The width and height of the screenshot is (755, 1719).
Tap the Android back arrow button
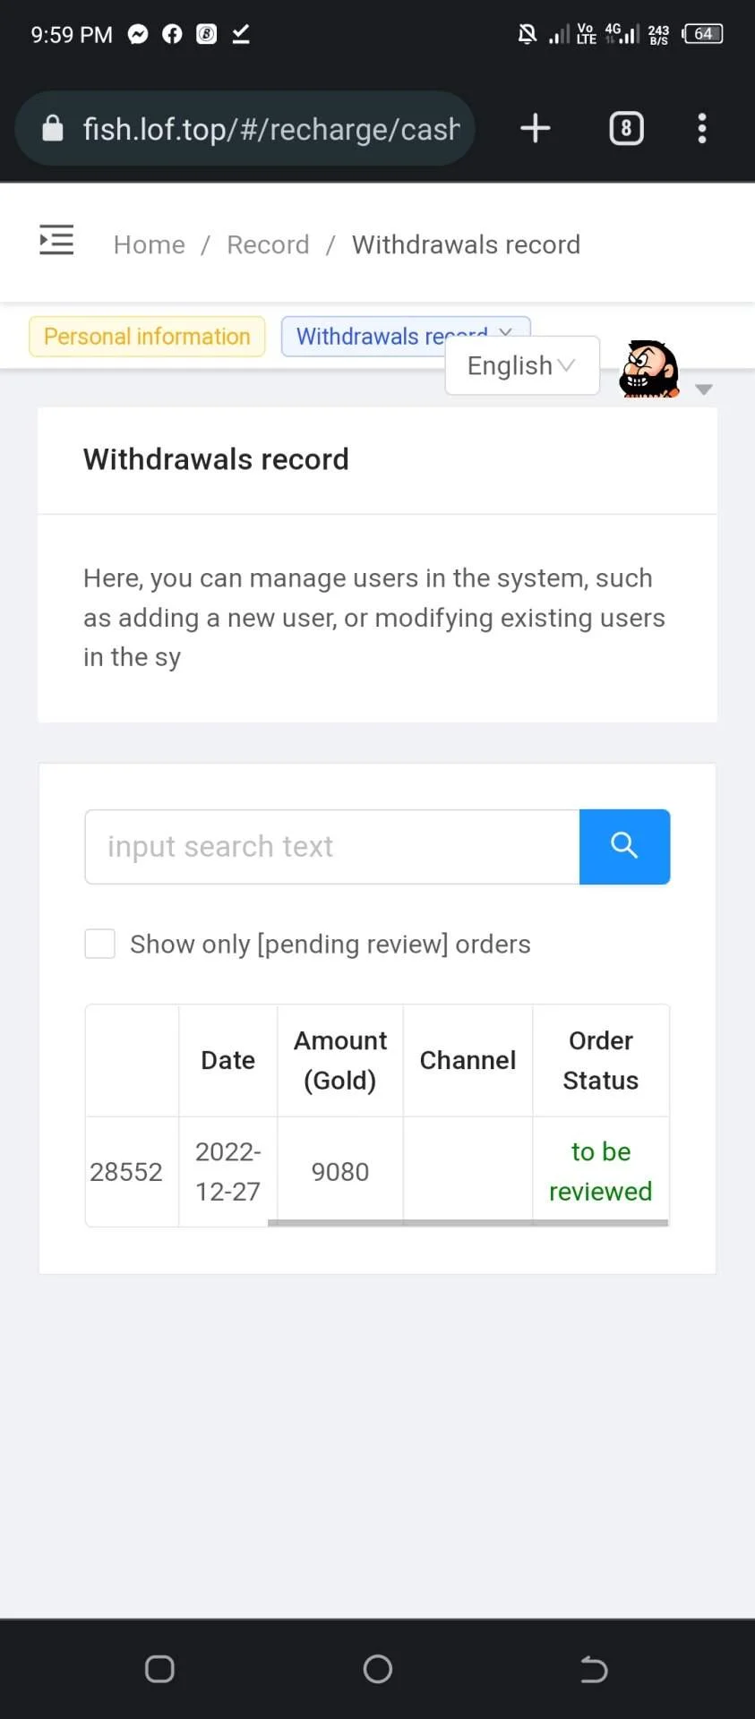594,1669
